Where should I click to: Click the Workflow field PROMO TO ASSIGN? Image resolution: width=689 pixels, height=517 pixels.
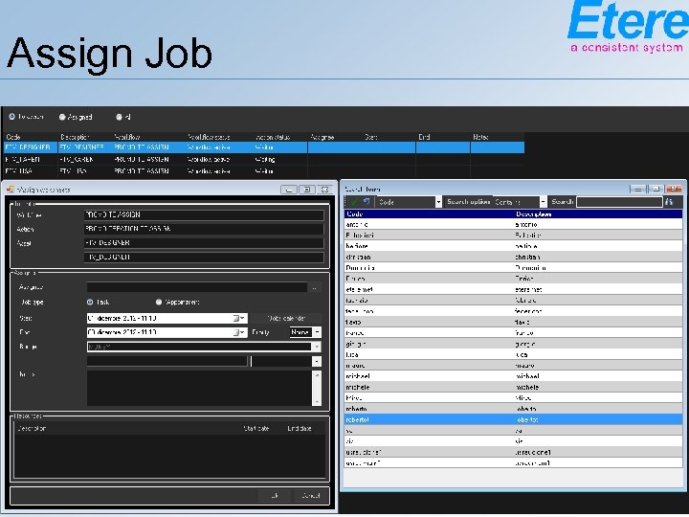tap(204, 215)
